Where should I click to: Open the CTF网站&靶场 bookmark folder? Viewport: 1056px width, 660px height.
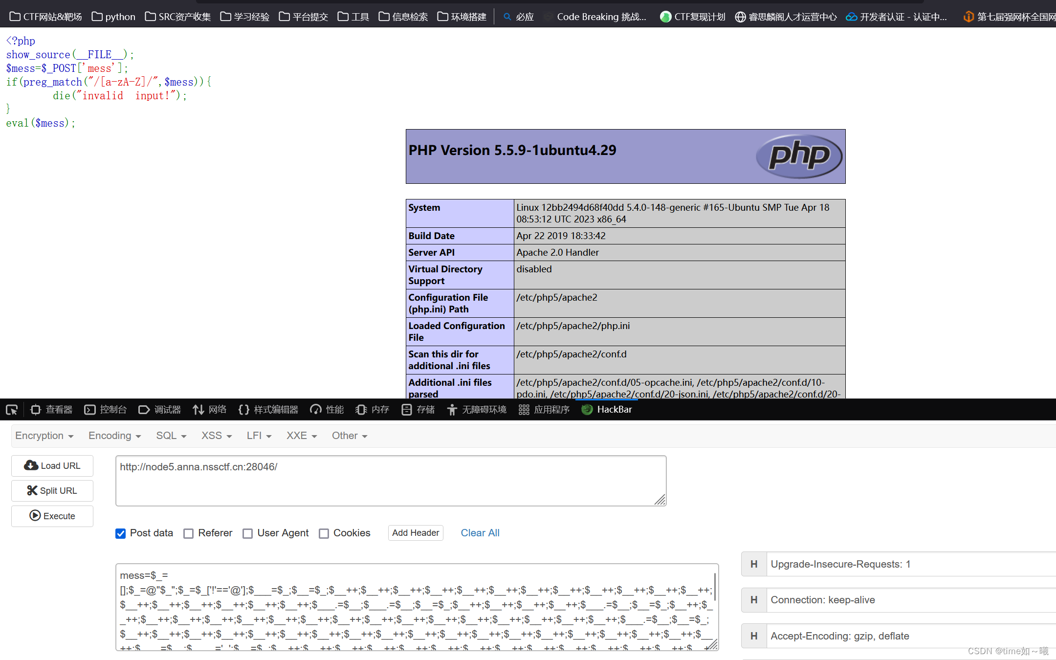[46, 17]
